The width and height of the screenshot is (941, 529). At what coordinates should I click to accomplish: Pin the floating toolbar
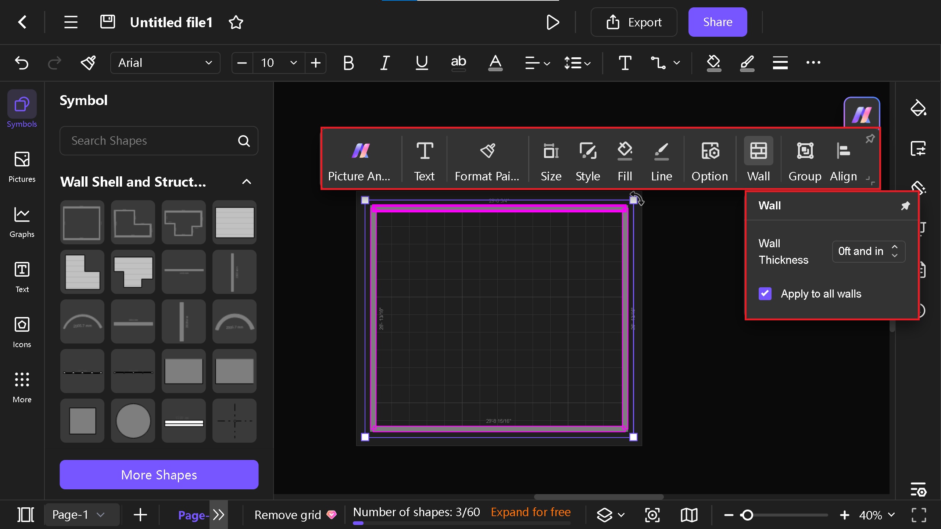coord(870,139)
